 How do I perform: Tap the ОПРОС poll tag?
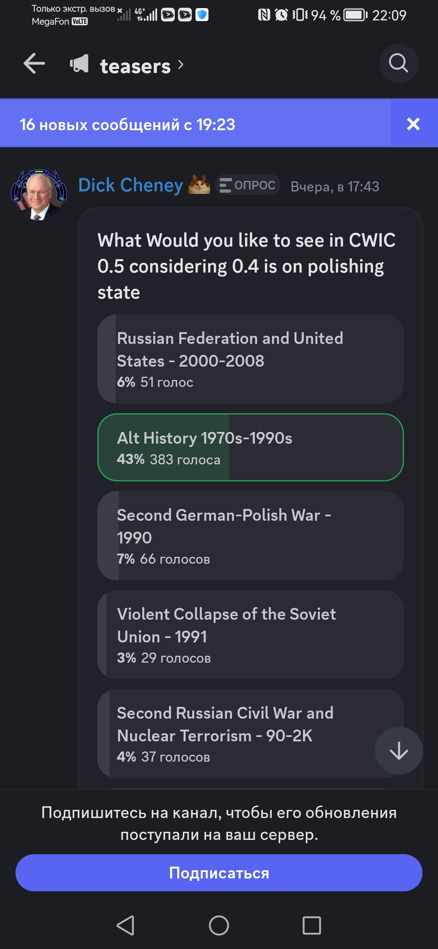[248, 185]
